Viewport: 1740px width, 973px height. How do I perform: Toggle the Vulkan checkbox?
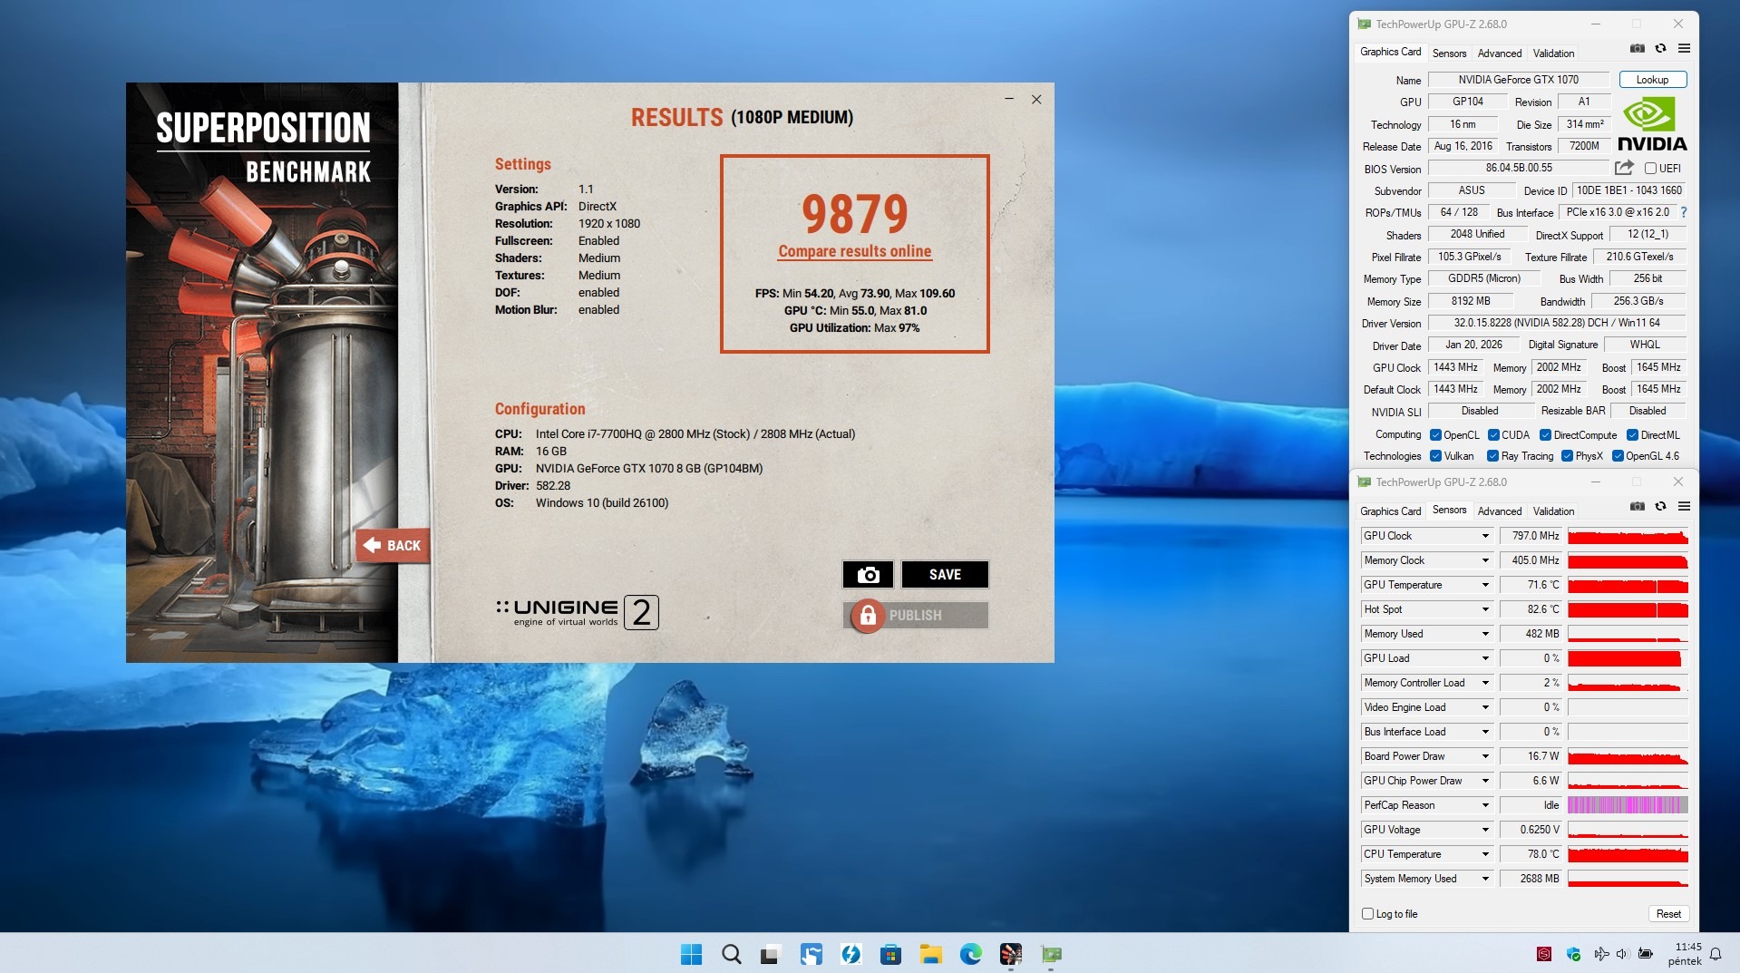[1435, 456]
